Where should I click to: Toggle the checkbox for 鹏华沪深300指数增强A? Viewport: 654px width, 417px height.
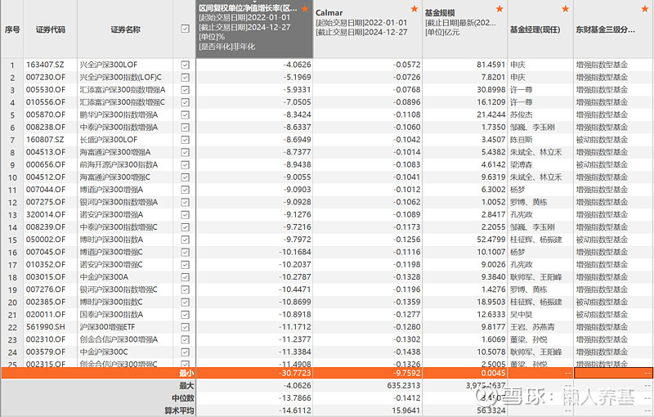tap(186, 114)
